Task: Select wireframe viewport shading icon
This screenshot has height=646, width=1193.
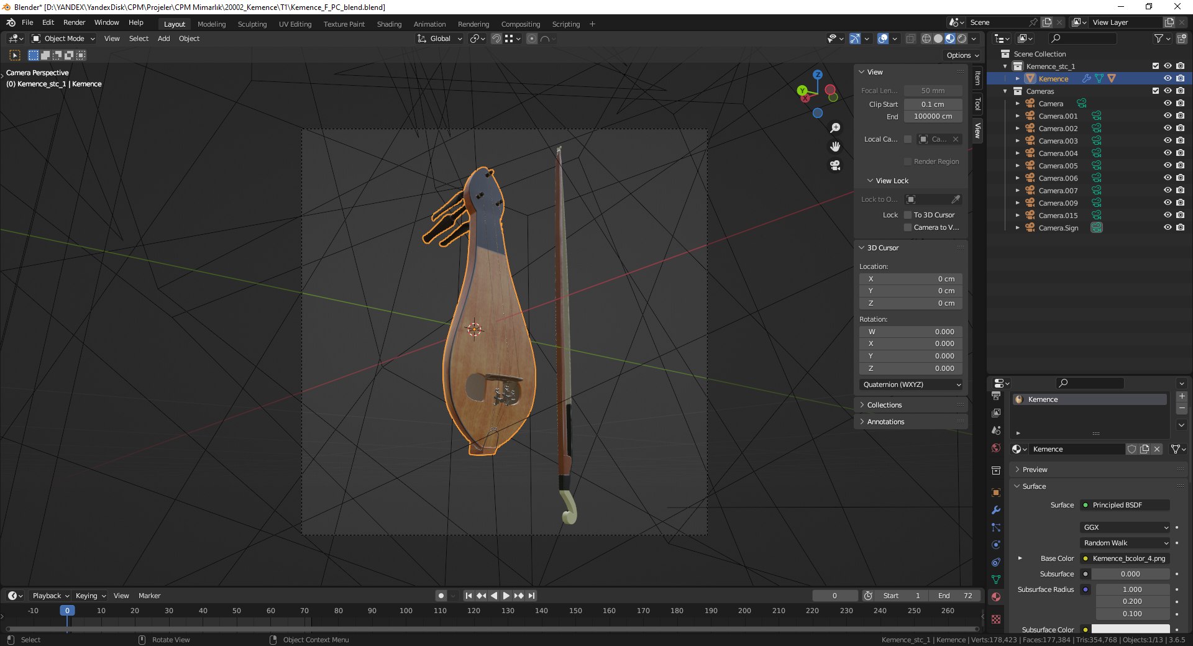Action: pyautogui.click(x=926, y=39)
